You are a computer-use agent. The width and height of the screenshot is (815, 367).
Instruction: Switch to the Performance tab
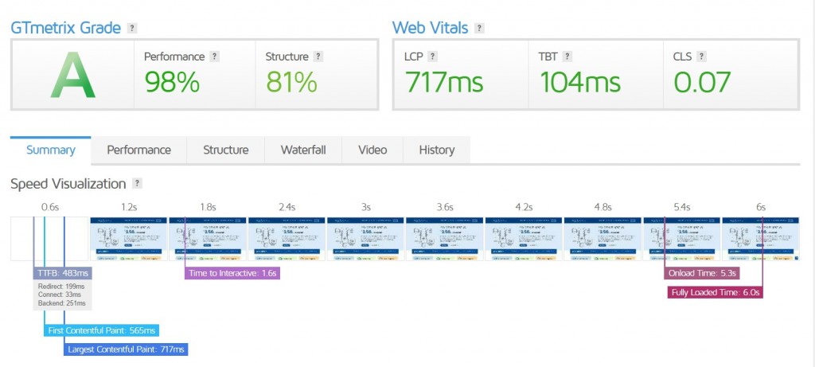(x=138, y=150)
